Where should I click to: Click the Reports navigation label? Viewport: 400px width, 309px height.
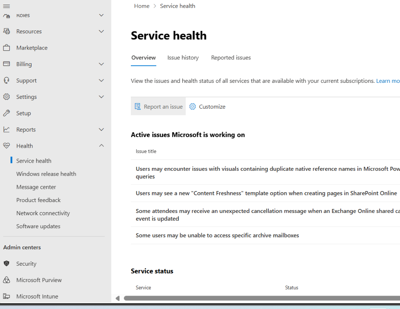(x=26, y=130)
